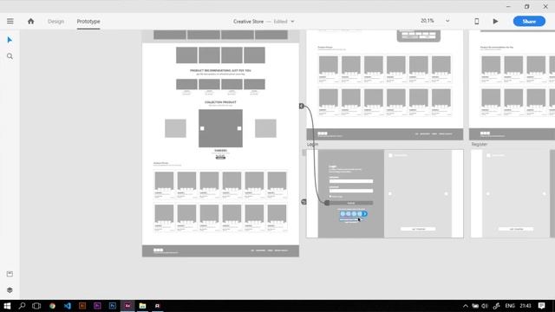Screen dimensions: 555x312
Task: Click the password input field in Login artboard
Action: (350, 191)
